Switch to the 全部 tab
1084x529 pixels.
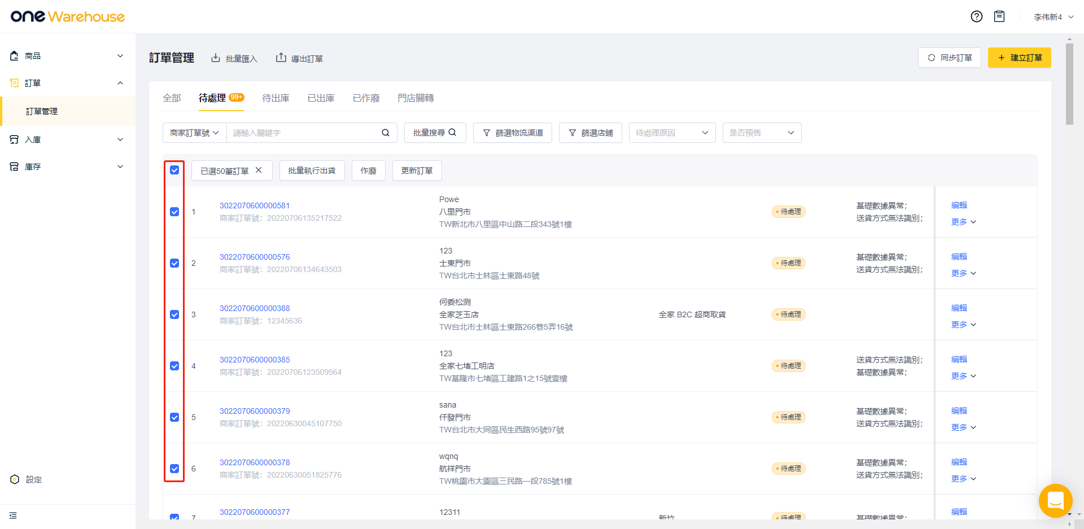(x=172, y=98)
